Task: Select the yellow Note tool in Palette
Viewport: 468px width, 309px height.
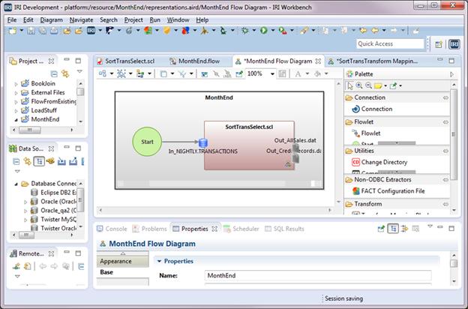Action: [x=378, y=86]
